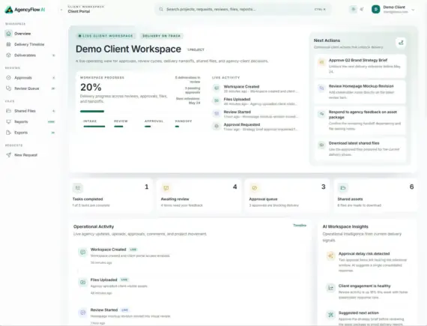Click the Next Actions panel corner icon
This screenshot has width=427, height=326.
tap(401, 43)
